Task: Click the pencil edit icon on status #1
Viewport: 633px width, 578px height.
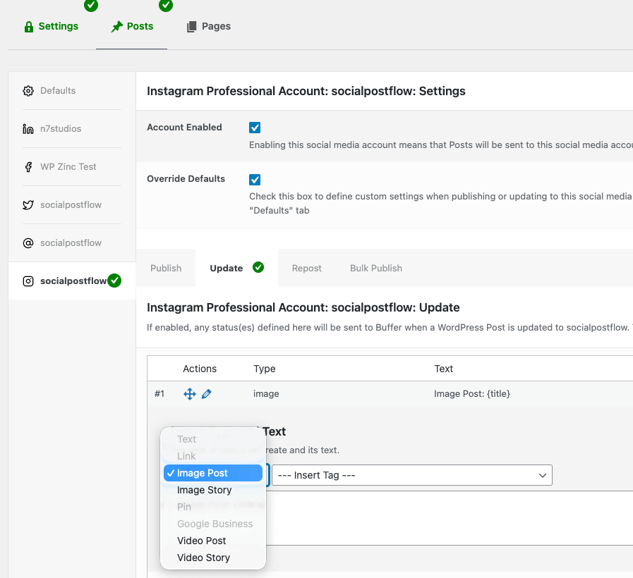Action: [206, 393]
